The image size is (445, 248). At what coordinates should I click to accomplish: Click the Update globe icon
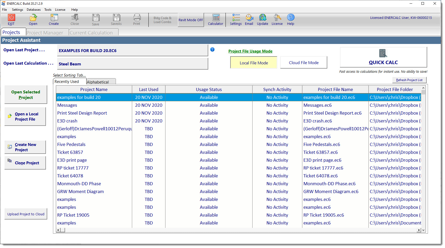[262, 18]
